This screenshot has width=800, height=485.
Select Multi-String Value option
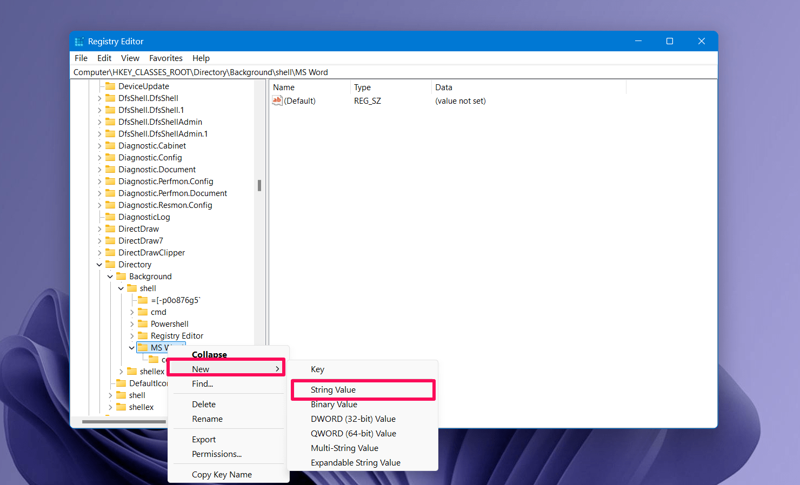[x=362, y=448]
